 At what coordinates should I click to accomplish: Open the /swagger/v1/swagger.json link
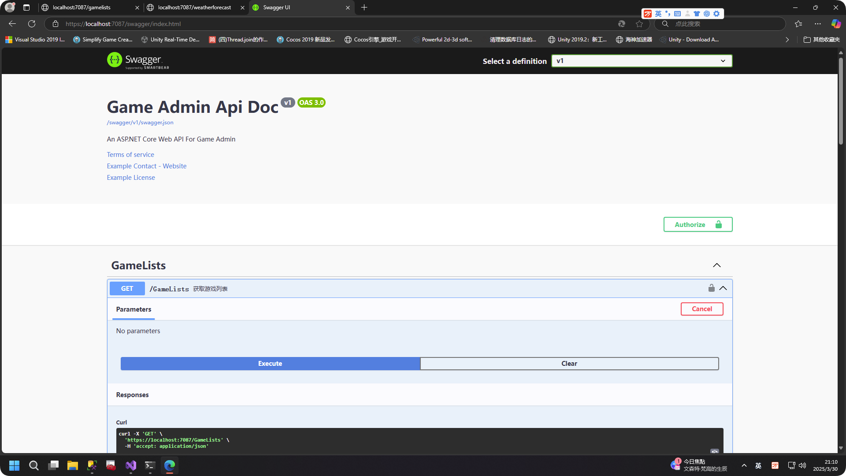pyautogui.click(x=140, y=123)
